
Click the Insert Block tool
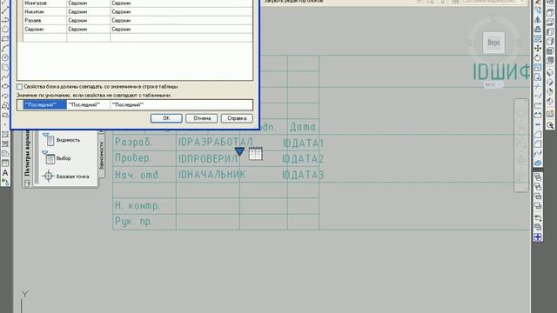(5, 105)
